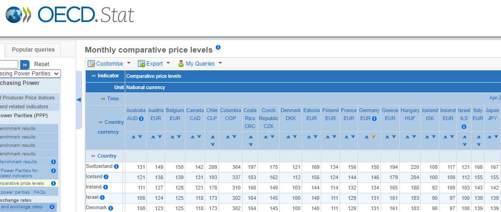The width and height of the screenshot is (501, 212).
Task: Click info icon next to Comparative price levels sidebar item
Action: tap(53, 183)
